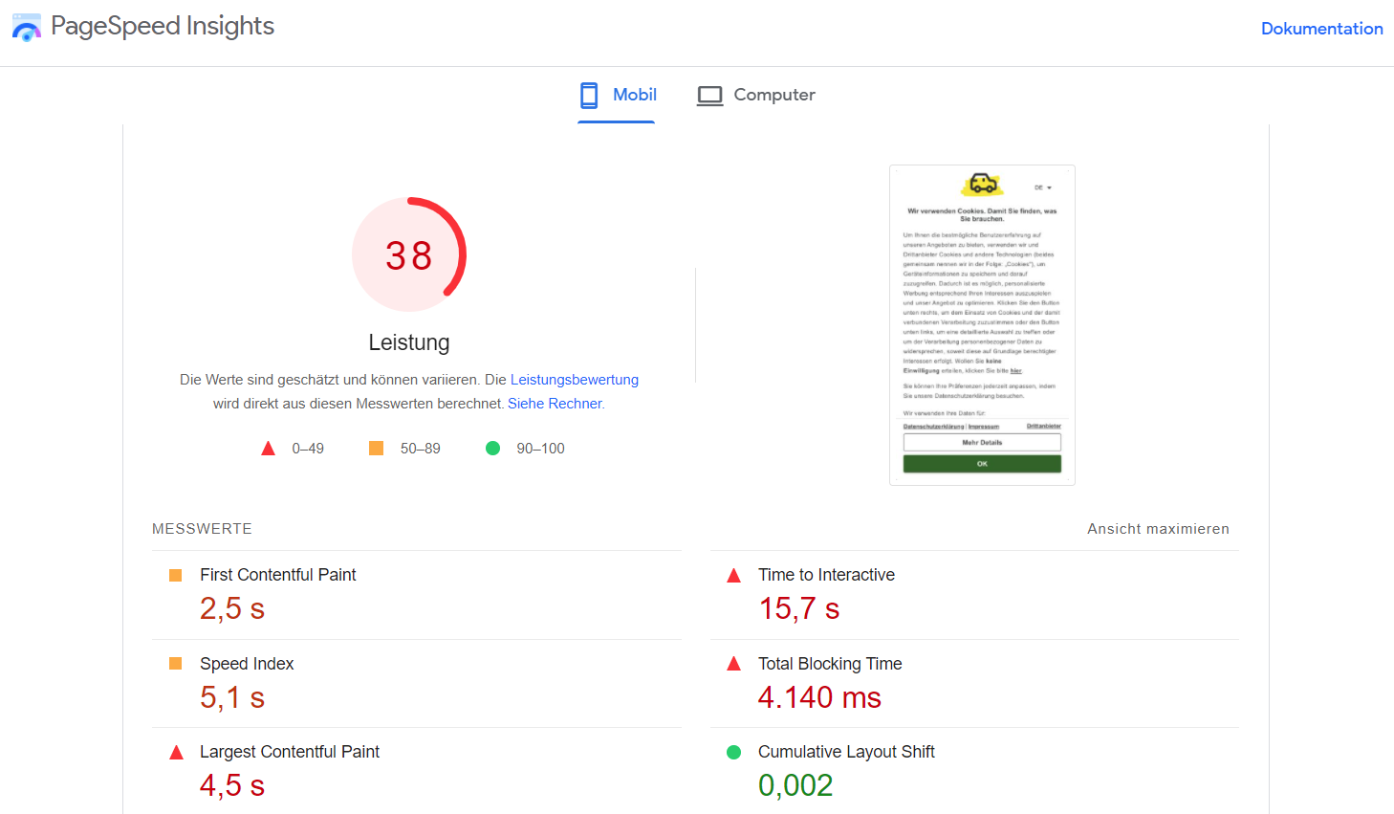Click the green circle legend icon for 90–100

coord(492,448)
